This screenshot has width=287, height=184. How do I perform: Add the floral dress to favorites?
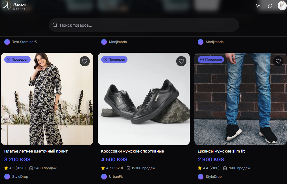[84, 61]
